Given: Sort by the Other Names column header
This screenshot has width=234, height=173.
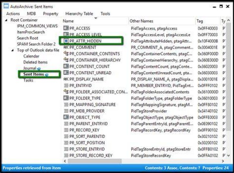Looking at the screenshot, I should point(162,21).
